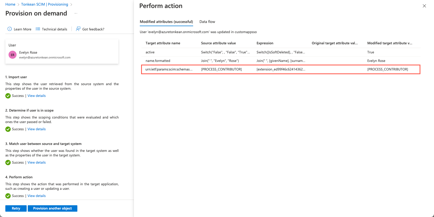The width and height of the screenshot is (434, 217).
Task: Click Join(" ", [givenName] expression cell
Action: click(x=281, y=61)
